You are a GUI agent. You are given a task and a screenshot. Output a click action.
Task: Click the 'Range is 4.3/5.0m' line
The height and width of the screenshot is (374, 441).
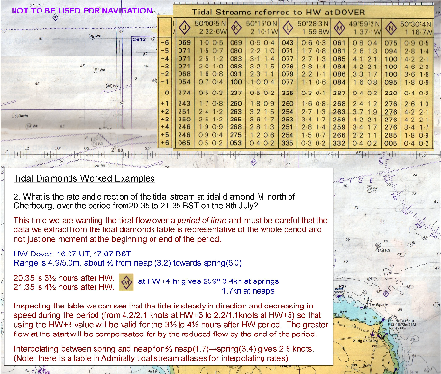pyautogui.click(x=127, y=263)
